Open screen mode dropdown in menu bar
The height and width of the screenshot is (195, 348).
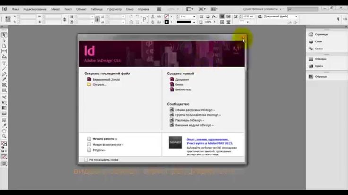(x=202, y=9)
